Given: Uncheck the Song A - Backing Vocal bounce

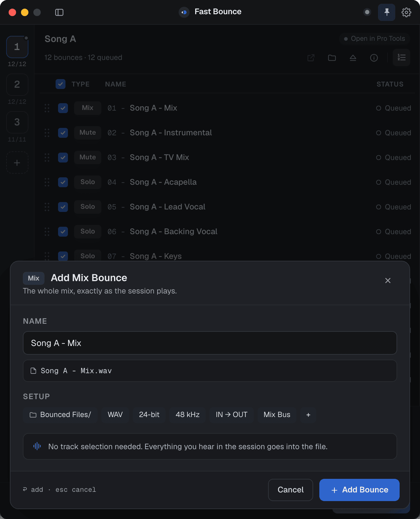Looking at the screenshot, I should [x=63, y=232].
